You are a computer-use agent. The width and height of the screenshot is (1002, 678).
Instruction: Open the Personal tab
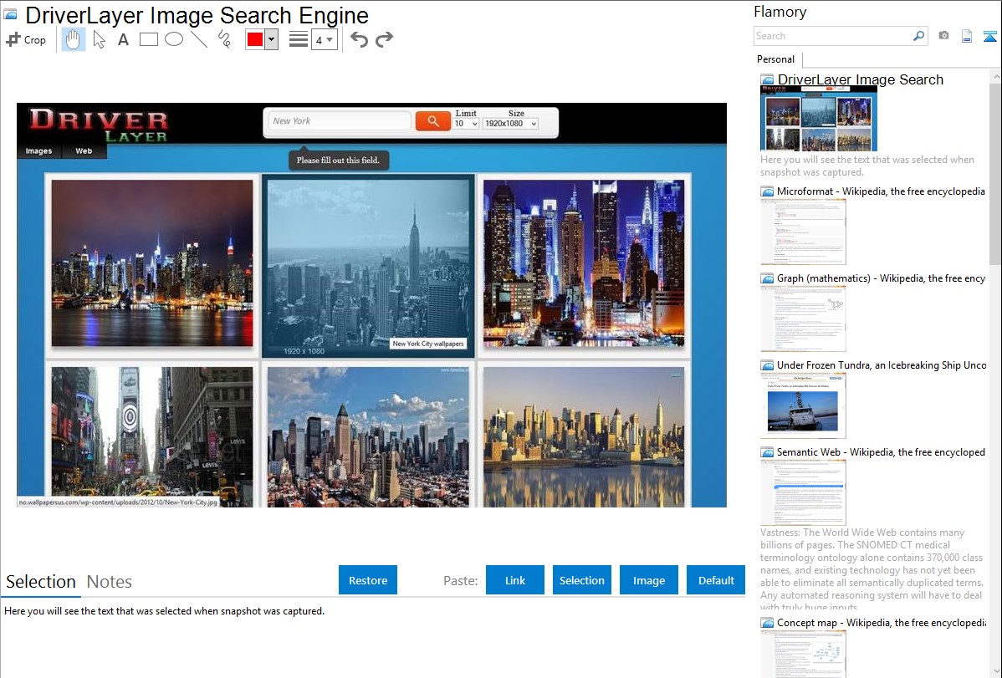click(775, 59)
